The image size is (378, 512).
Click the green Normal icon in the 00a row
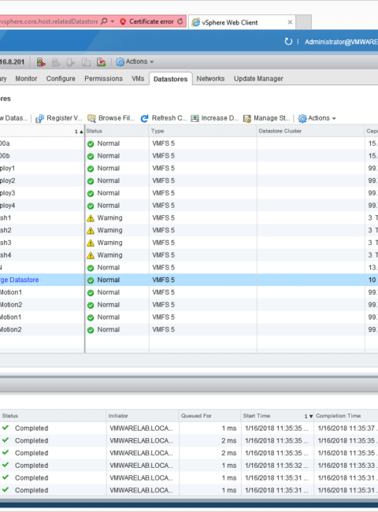coord(91,143)
